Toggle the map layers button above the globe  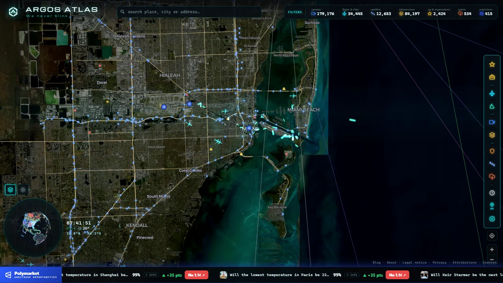(x=10, y=190)
